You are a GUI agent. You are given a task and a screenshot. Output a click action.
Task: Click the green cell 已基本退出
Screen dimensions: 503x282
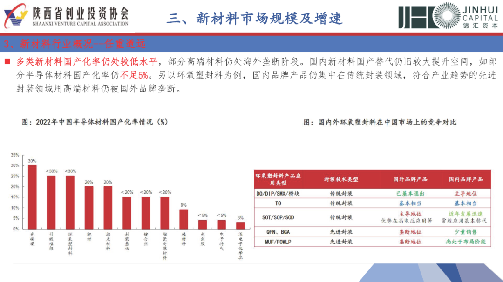click(410, 194)
